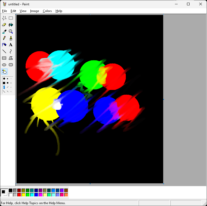Pick the light gray palette swatch
Image resolution: width=207 pixels, height=206 pixels.
coord(15,195)
